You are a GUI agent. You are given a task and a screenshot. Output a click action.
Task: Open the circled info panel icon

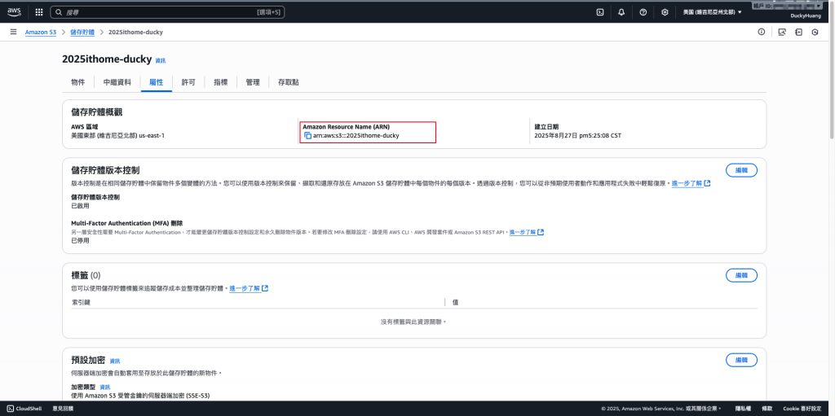762,32
